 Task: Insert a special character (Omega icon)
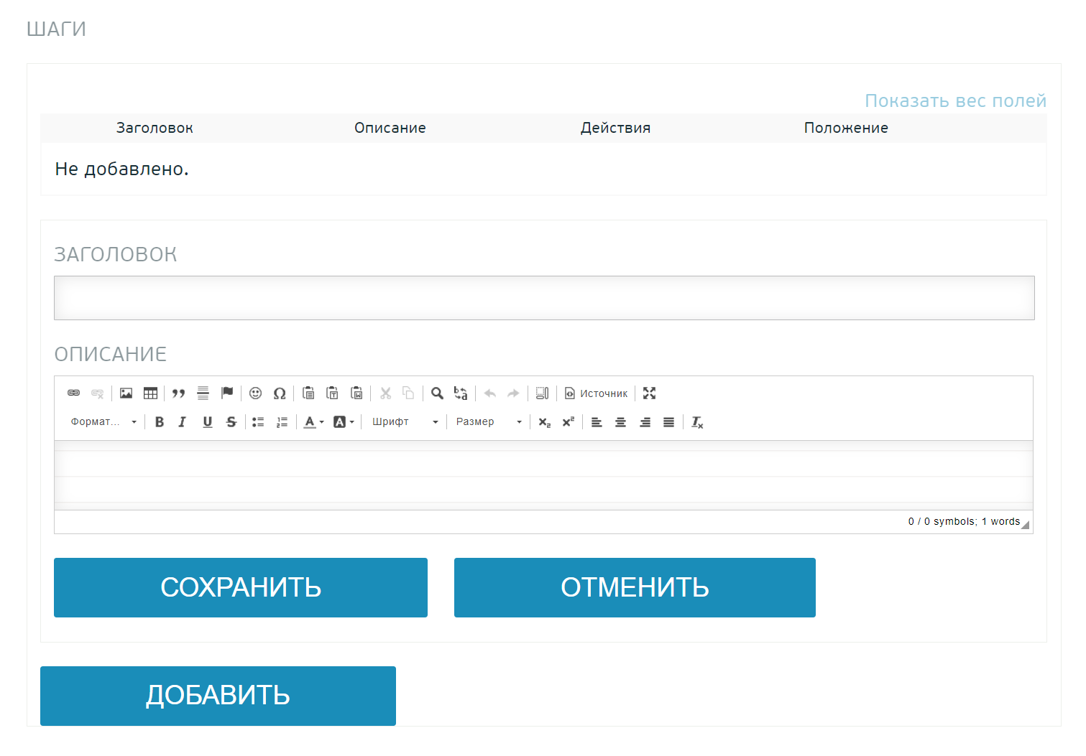pos(280,393)
